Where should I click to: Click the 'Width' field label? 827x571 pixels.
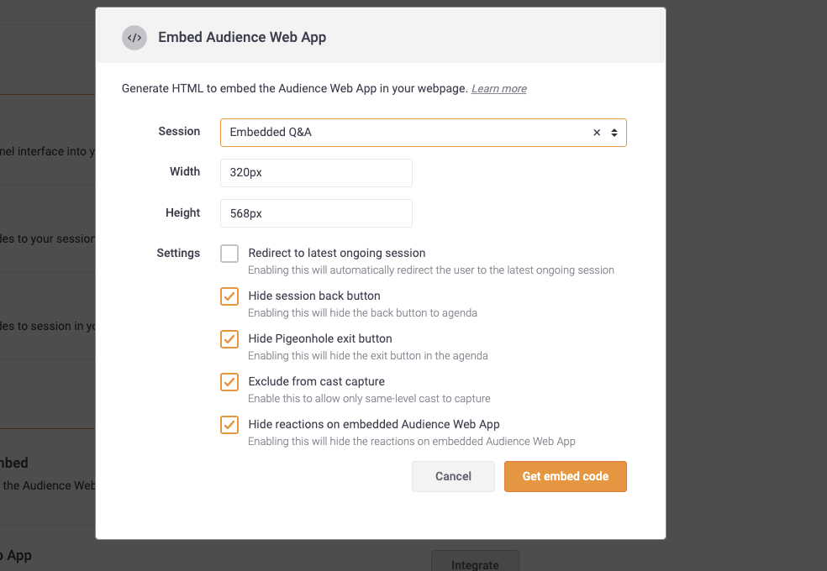[185, 172]
